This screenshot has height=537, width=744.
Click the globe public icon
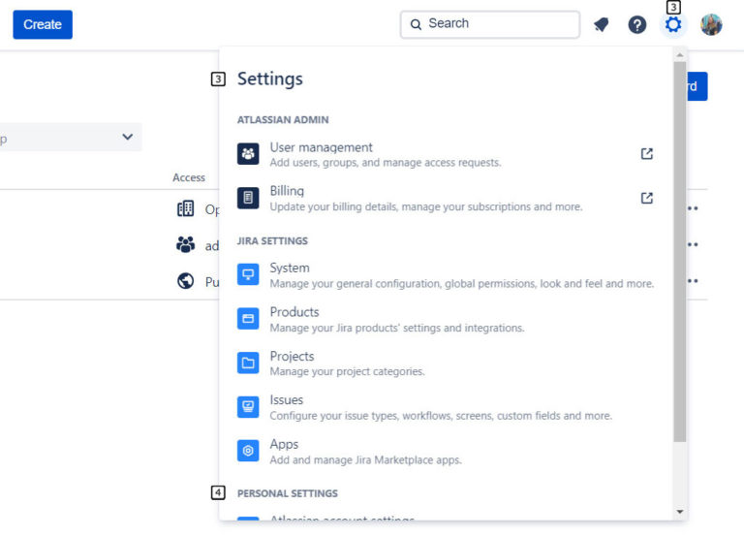pyautogui.click(x=186, y=281)
